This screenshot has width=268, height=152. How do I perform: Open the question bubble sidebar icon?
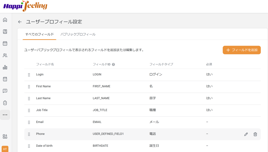5,91
